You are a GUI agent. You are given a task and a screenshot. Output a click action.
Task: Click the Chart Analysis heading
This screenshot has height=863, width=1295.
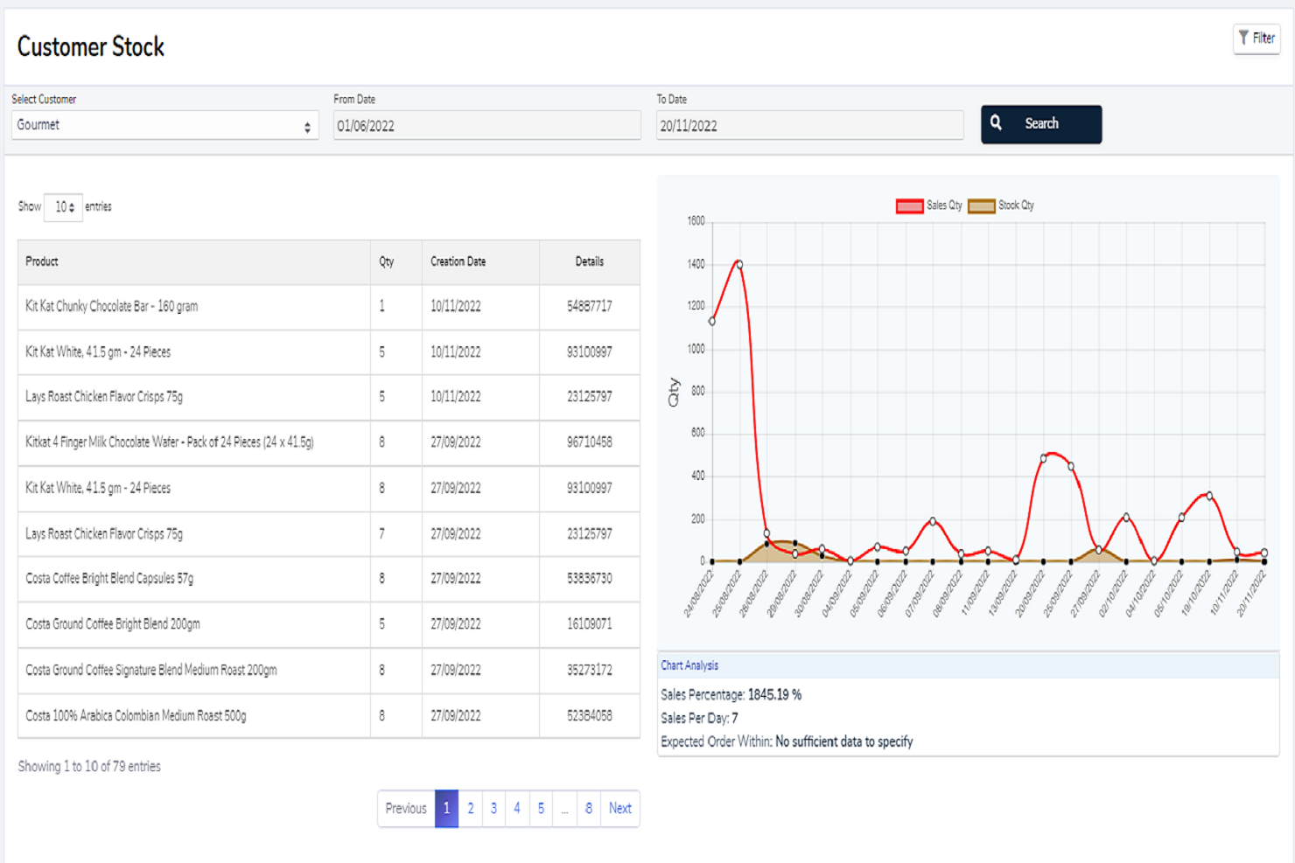pyautogui.click(x=689, y=665)
